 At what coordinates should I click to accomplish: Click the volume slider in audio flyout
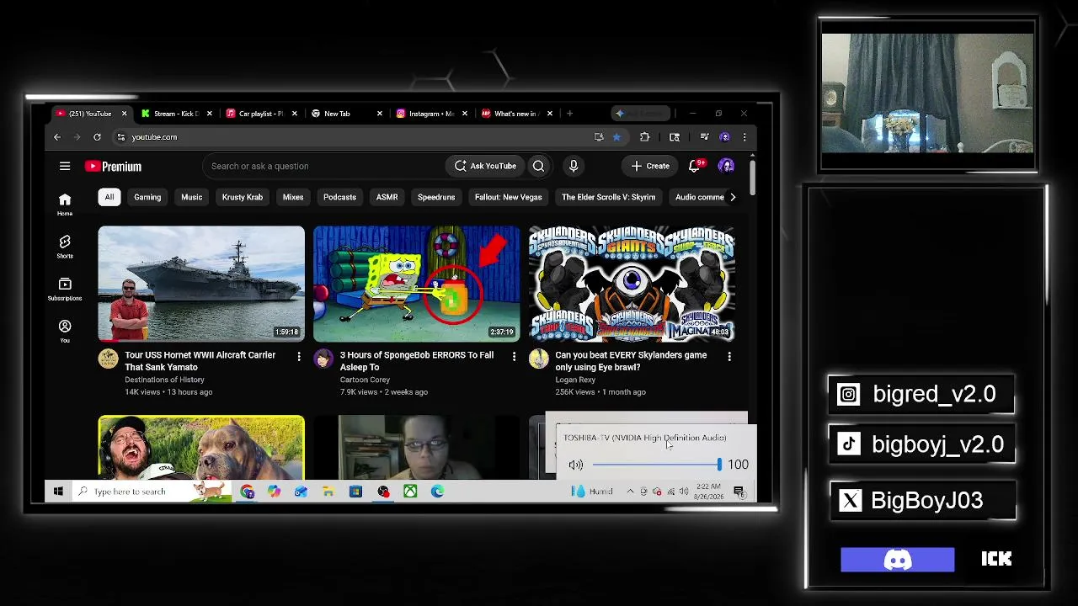657,465
